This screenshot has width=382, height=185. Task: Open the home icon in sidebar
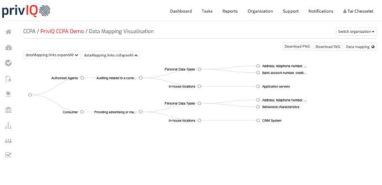(8, 32)
